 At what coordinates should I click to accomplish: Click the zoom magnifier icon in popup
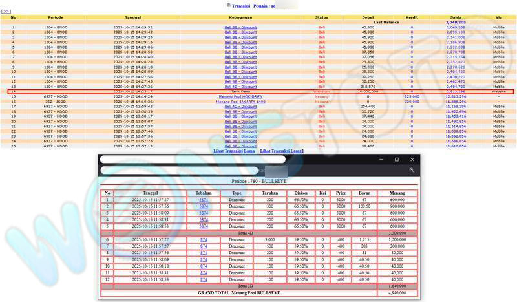pos(412,170)
